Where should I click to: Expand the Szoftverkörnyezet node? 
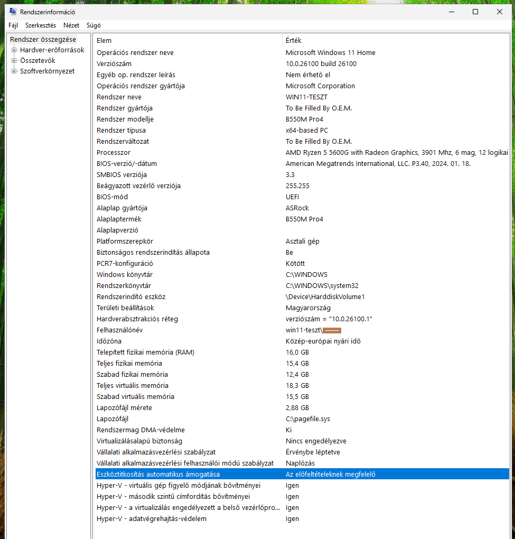pyautogui.click(x=14, y=71)
